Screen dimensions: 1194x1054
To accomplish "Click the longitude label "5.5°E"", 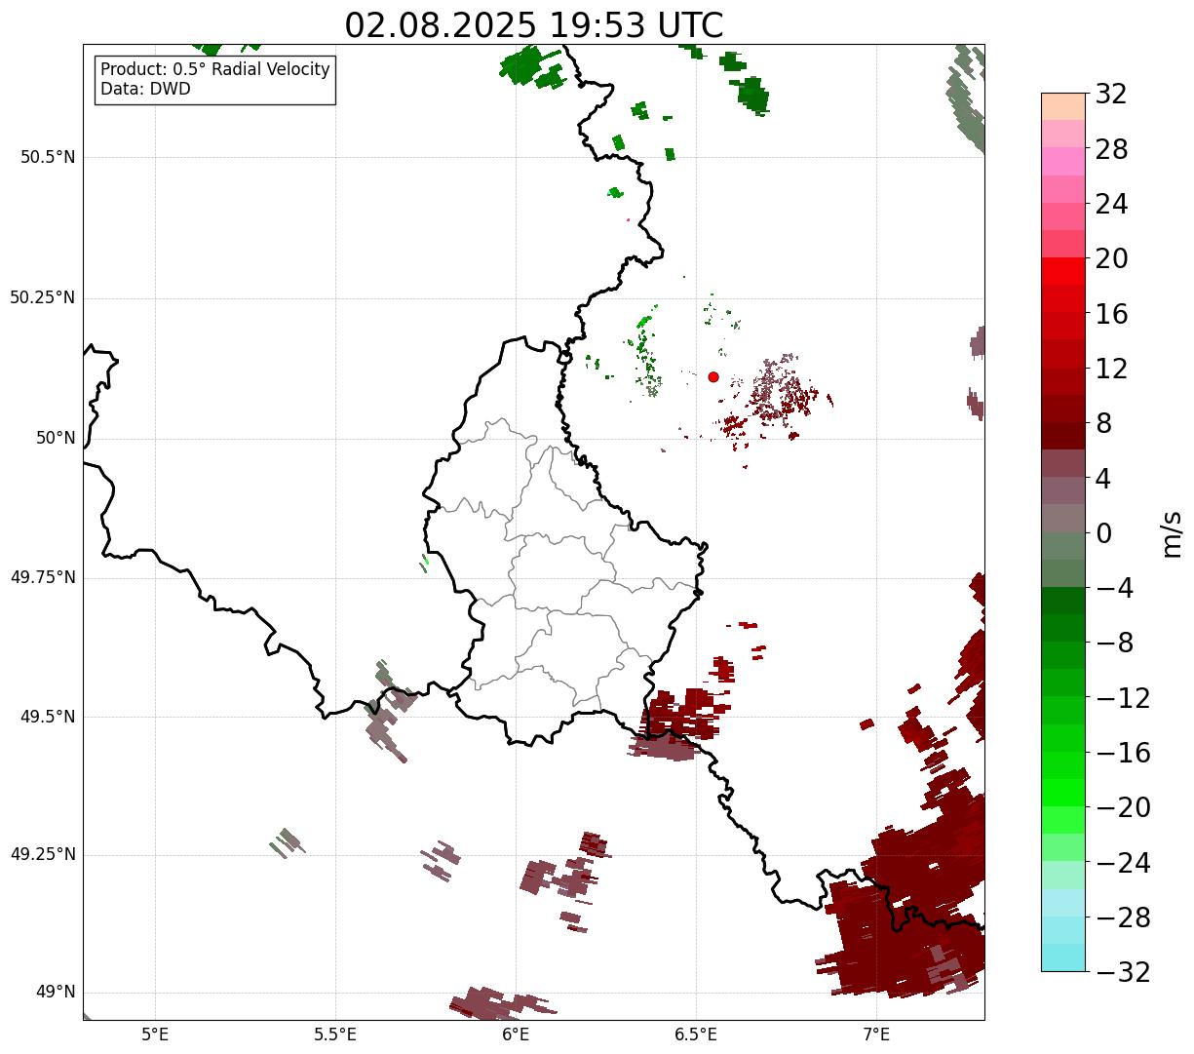I will (x=335, y=1034).
